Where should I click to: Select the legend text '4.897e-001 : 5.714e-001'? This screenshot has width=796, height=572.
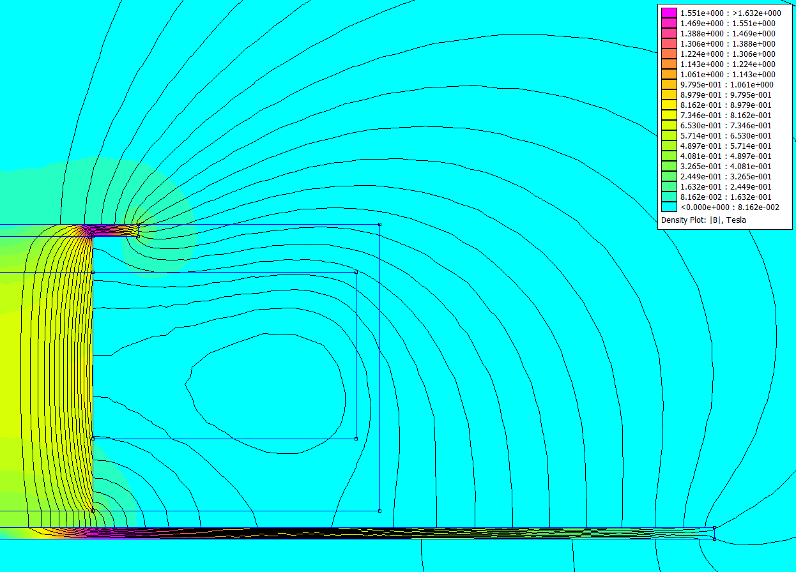point(726,146)
